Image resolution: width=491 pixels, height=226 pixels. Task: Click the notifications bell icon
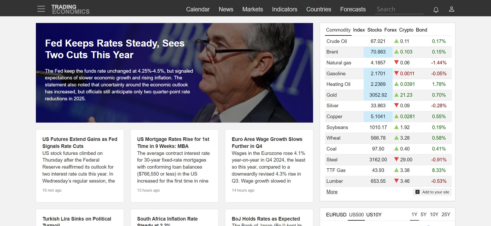click(436, 10)
